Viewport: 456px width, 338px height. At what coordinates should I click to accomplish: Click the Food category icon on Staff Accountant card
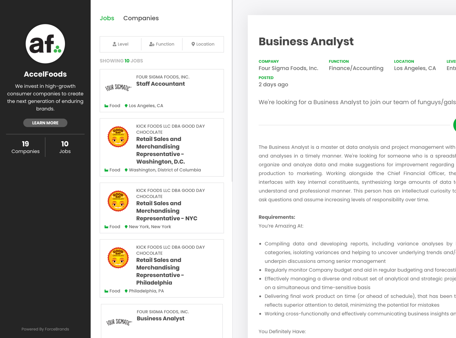pos(106,106)
